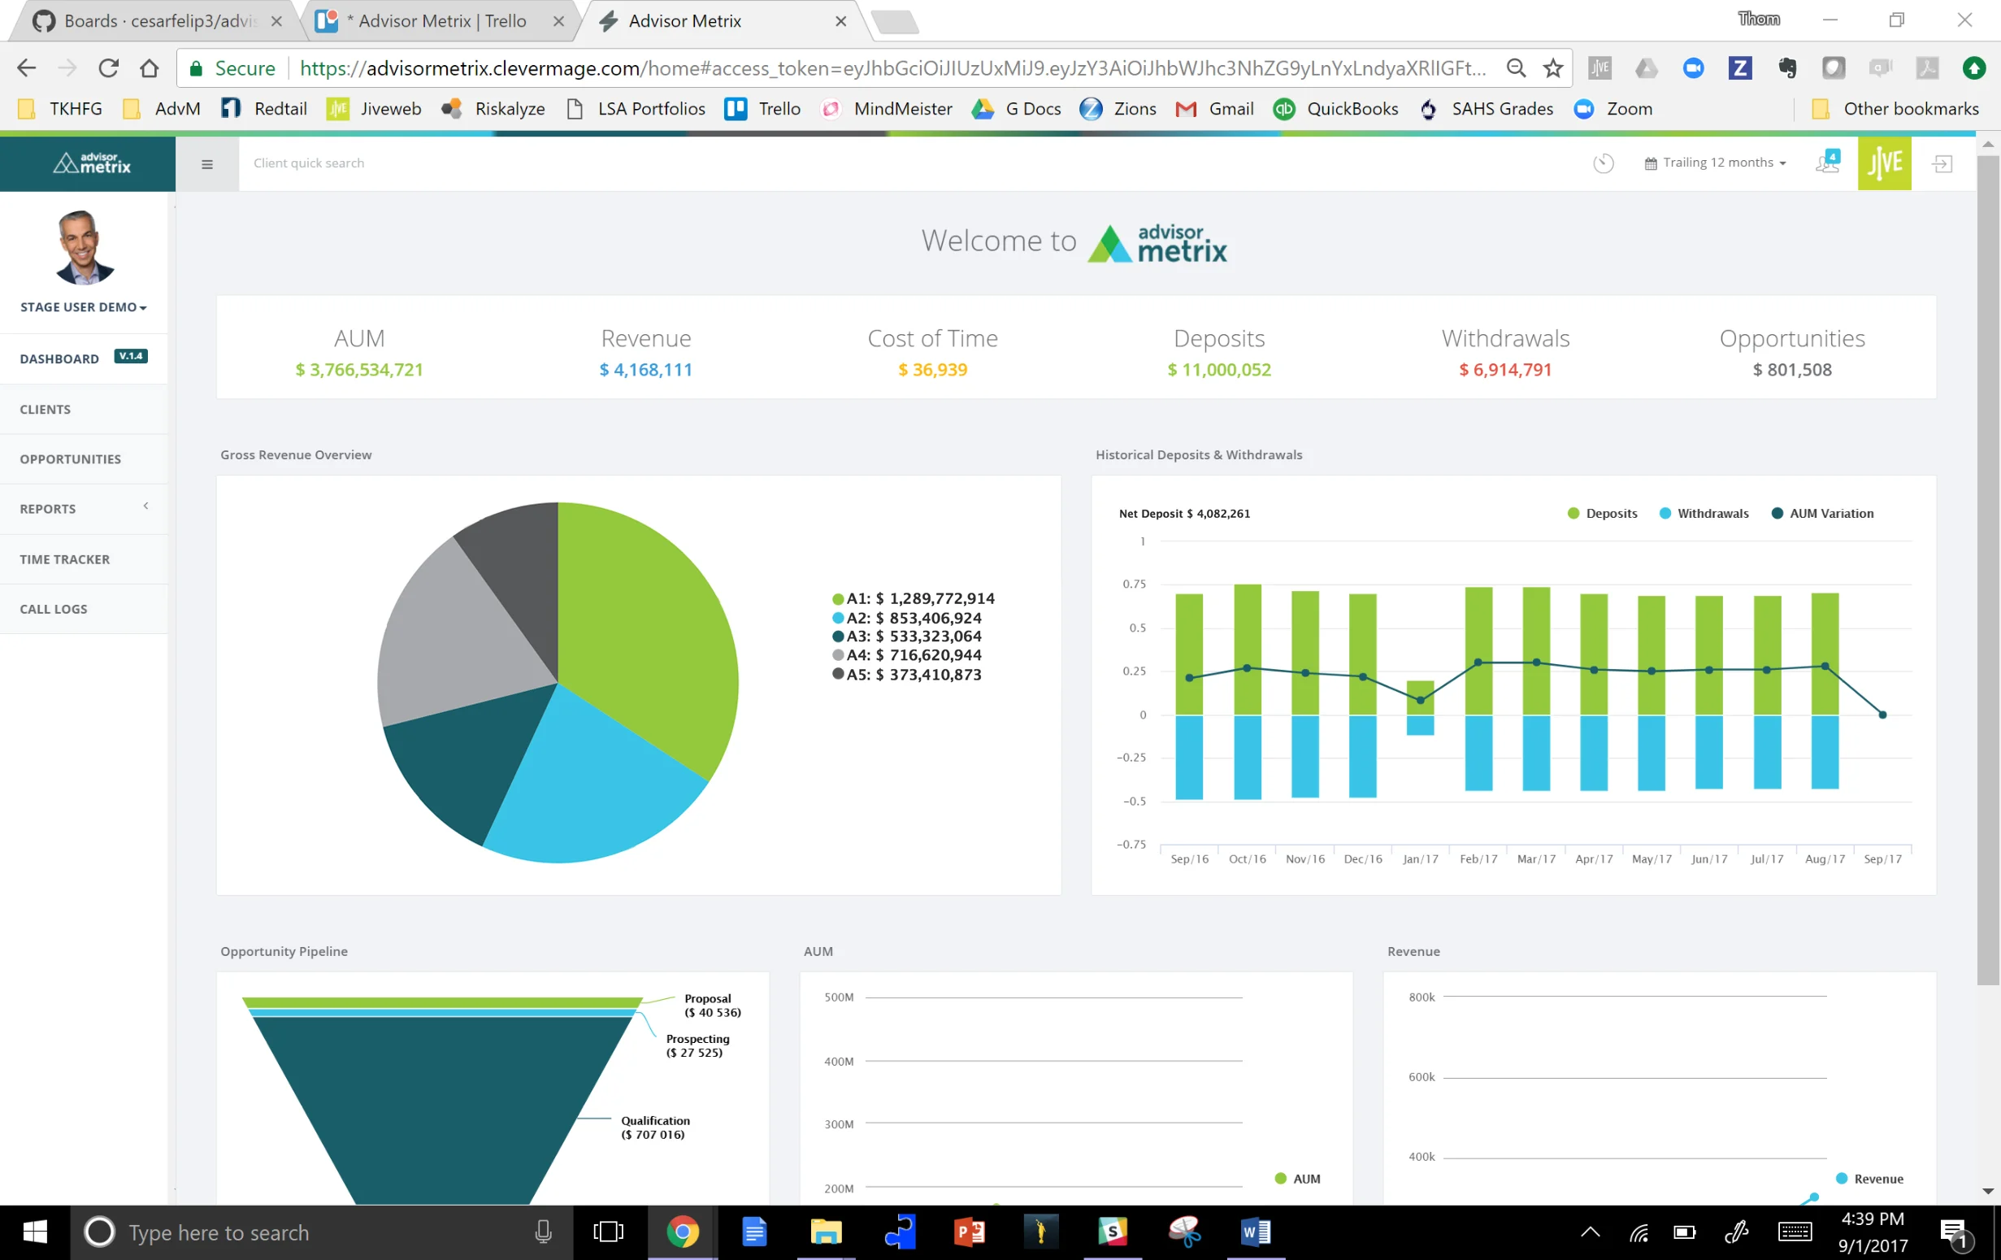Viewport: 2001px width, 1260px height.
Task: Toggle AUM series in AUM chart legend
Action: click(1298, 1179)
